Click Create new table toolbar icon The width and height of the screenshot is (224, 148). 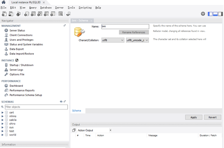[x=33, y=14]
